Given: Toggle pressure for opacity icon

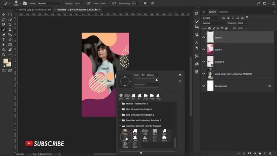Looking at the screenshot, I should click(89, 3).
